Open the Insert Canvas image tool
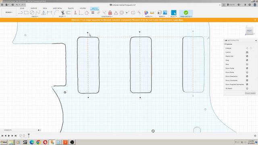The image size is (258, 145). (165, 12)
